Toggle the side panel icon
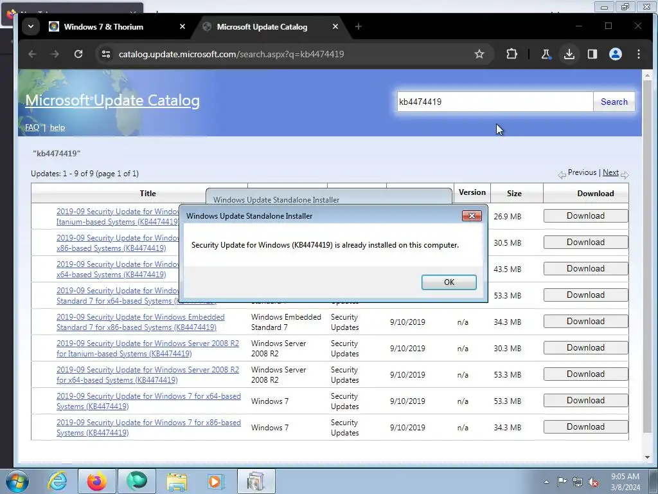This screenshot has width=658, height=494. [592, 54]
